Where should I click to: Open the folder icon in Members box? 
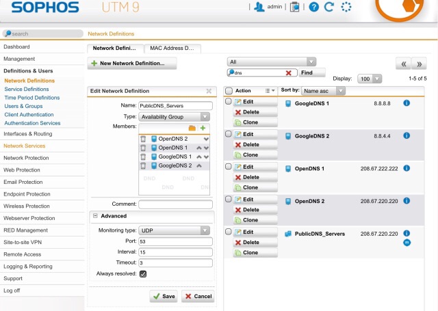192,128
